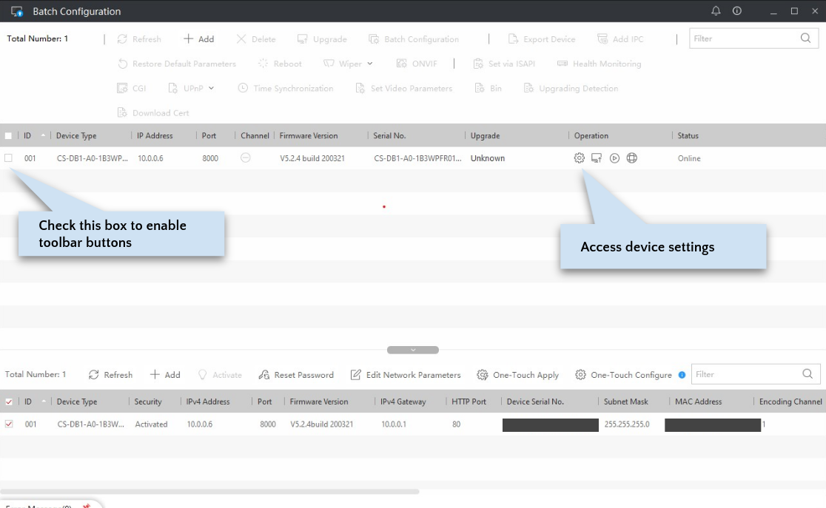826x508 pixels.
Task: Click the Add button in the top toolbar
Action: point(199,38)
